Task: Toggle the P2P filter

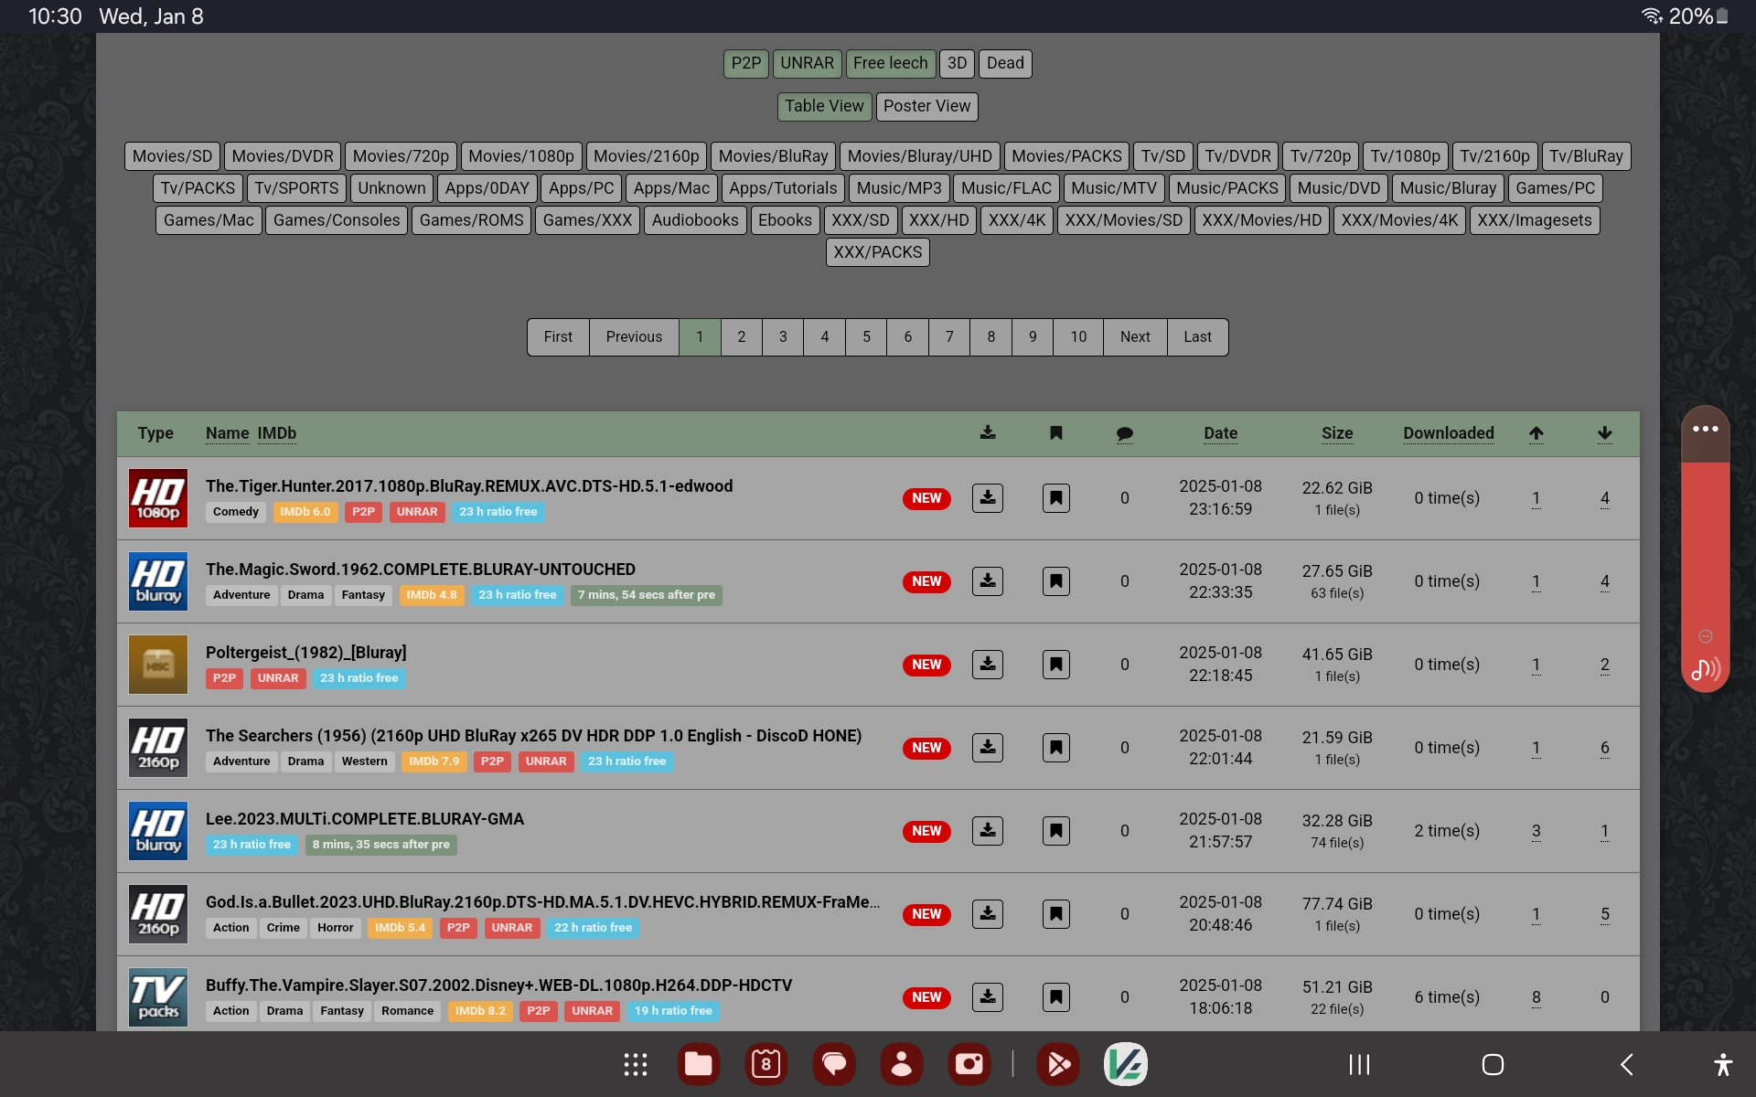Action: tap(745, 63)
